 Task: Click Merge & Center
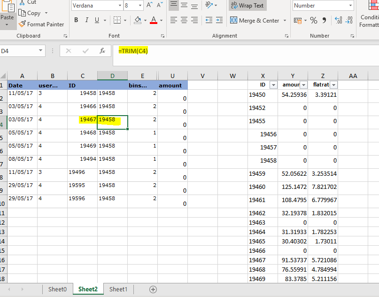(x=255, y=21)
